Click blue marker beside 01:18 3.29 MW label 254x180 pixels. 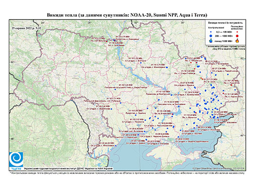click(x=115, y=90)
